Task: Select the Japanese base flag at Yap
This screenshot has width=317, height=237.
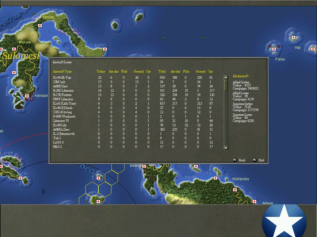Action: (293, 37)
